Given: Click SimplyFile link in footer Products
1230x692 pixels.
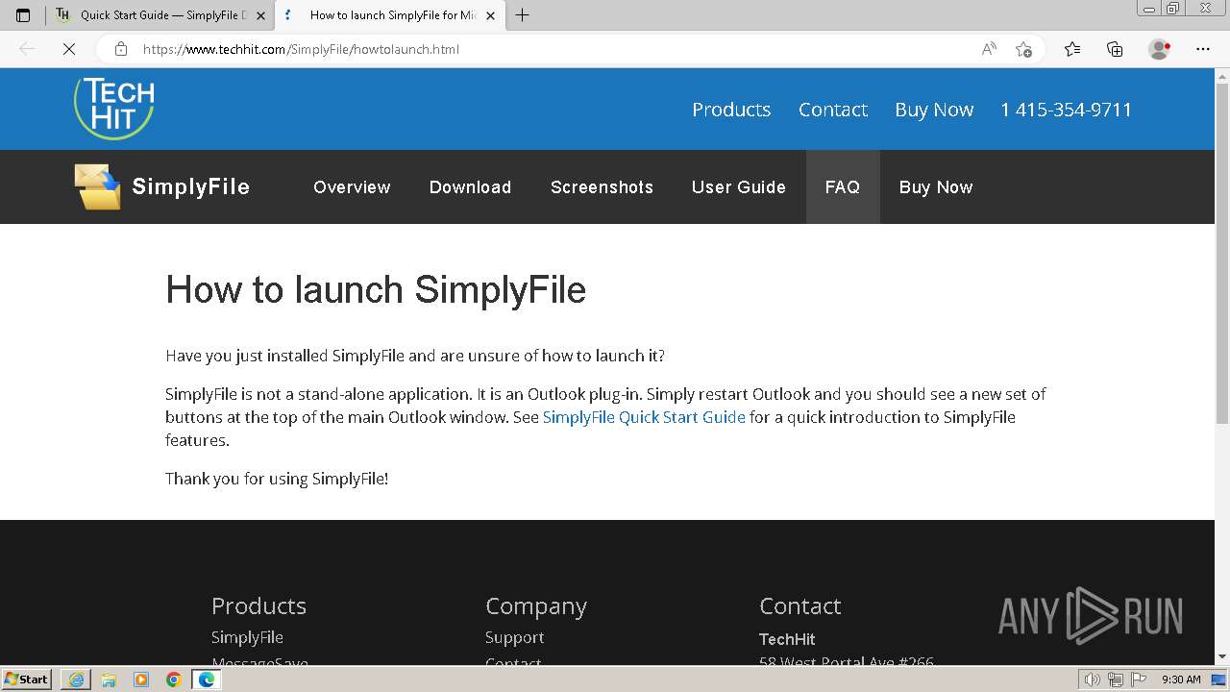Looking at the screenshot, I should tap(247, 637).
